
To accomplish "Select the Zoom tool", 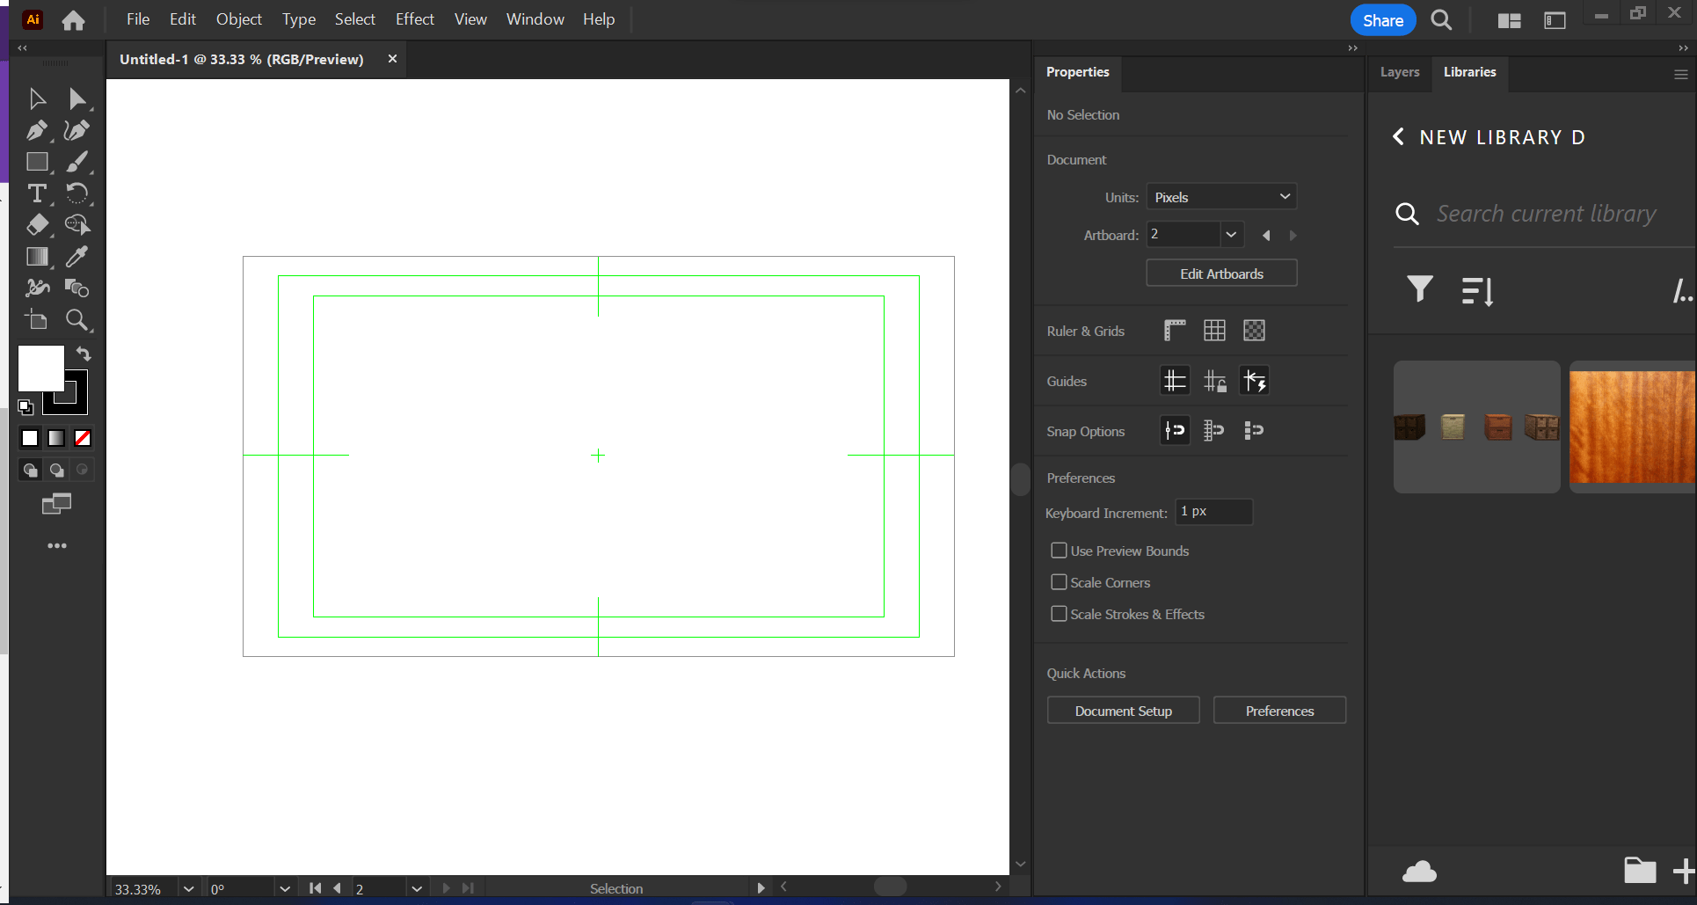I will click(78, 320).
